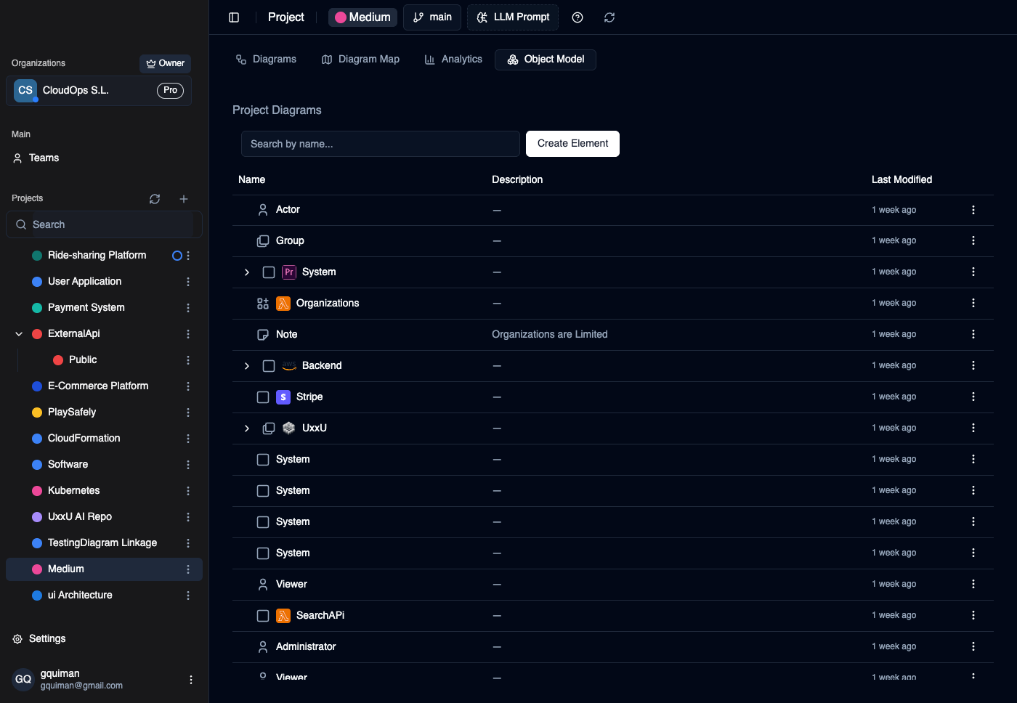Add a new project with plus icon
Image resolution: width=1017 pixels, height=703 pixels.
(184, 199)
